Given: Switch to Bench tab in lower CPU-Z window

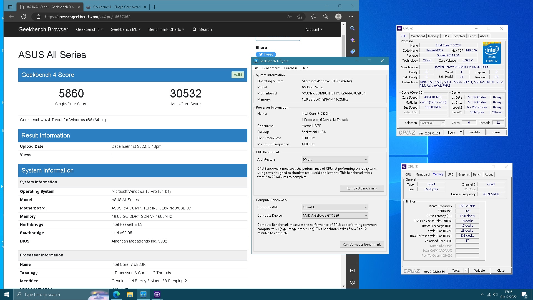Looking at the screenshot, I should [477, 174].
